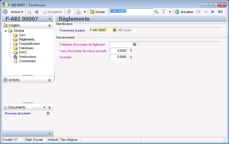Screen dimensions: 229x144
Task: Click the magnifier search icon
Action: [x=156, y=12]
